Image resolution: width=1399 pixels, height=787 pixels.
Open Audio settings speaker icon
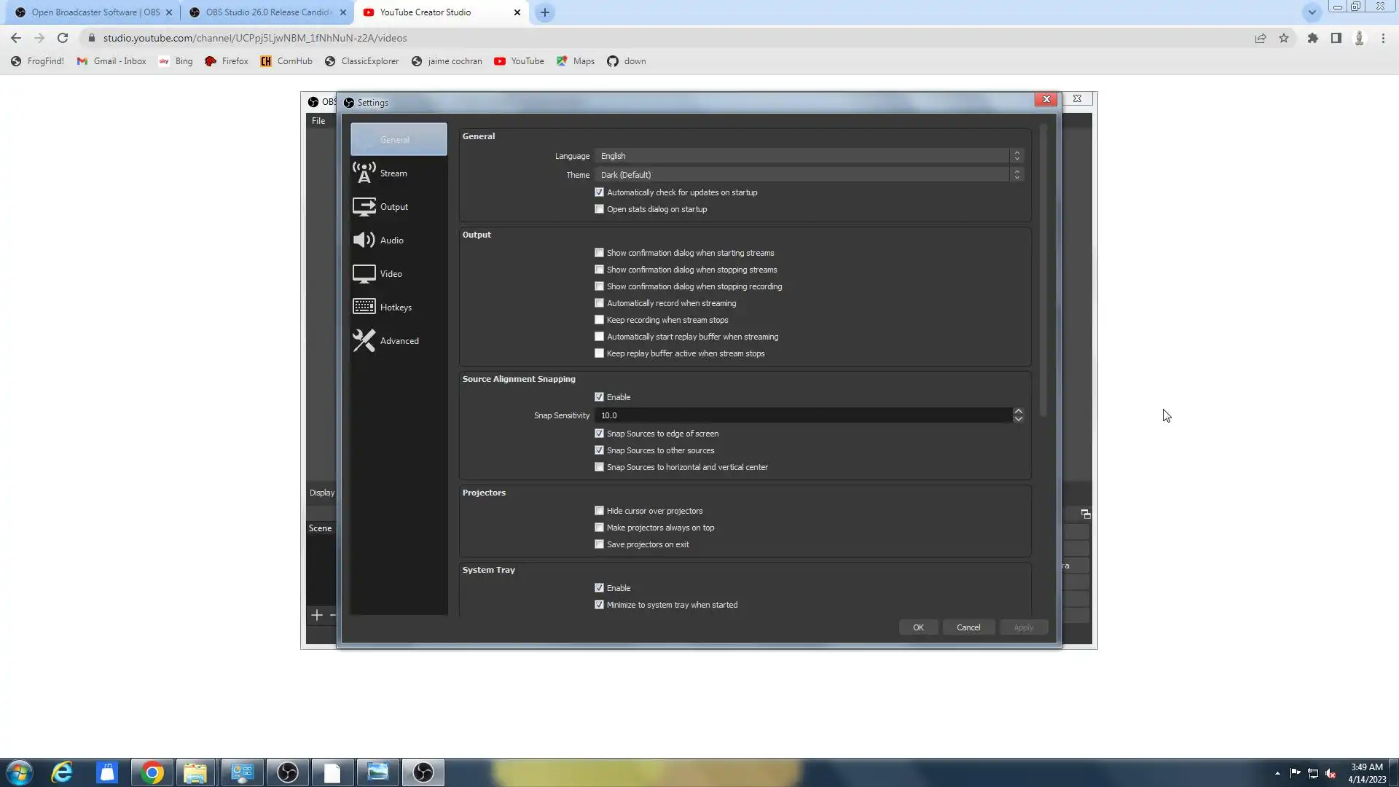(x=364, y=240)
